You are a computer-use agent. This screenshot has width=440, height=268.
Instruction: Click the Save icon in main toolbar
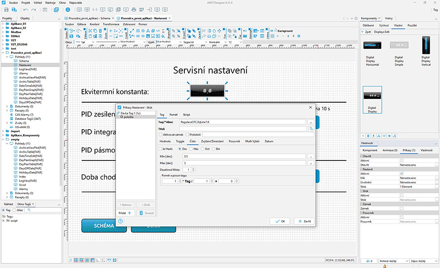click(x=6, y=10)
